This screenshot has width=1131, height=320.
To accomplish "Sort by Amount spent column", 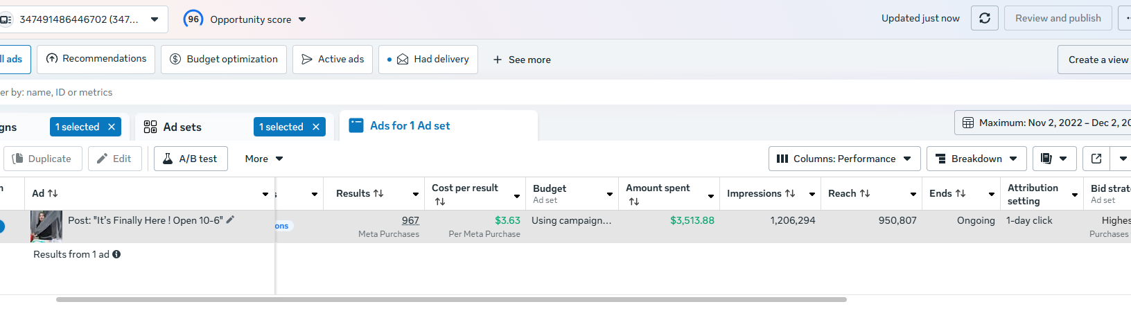I will pos(634,202).
